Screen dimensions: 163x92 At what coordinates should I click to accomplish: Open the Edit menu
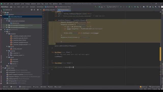pyautogui.click(x=8, y=4)
